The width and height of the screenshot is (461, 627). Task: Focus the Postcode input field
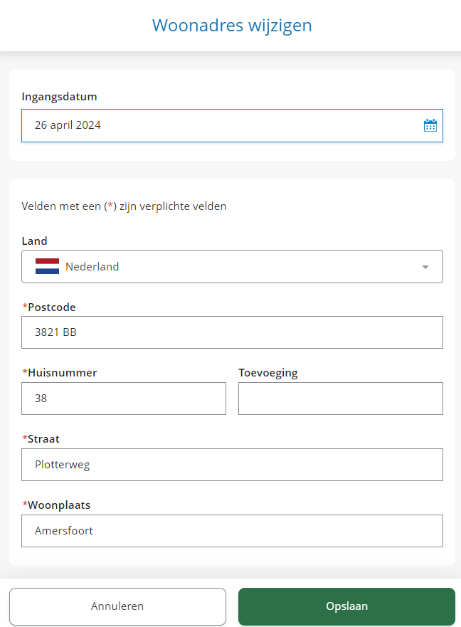[232, 332]
